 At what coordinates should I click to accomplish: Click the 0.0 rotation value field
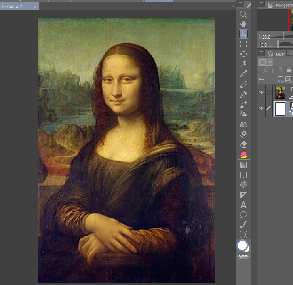[x=264, y=45]
